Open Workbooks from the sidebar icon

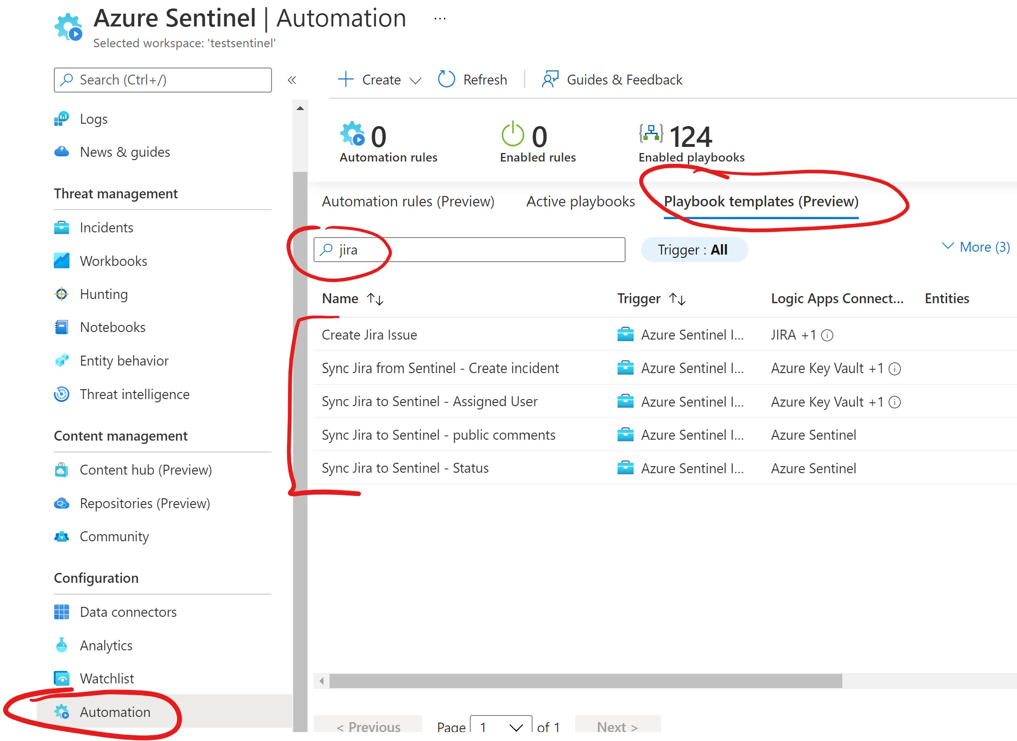pos(61,261)
